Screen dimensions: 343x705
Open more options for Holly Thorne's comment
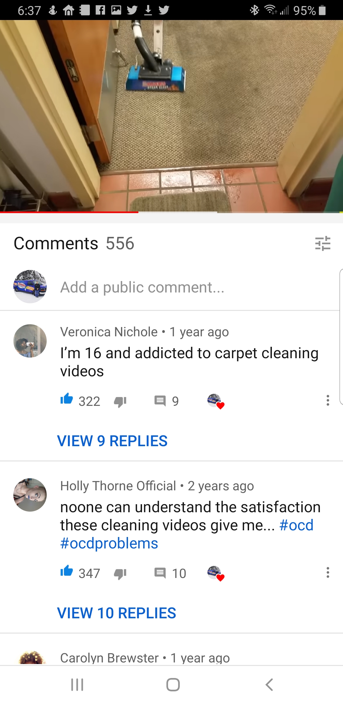[x=328, y=573]
